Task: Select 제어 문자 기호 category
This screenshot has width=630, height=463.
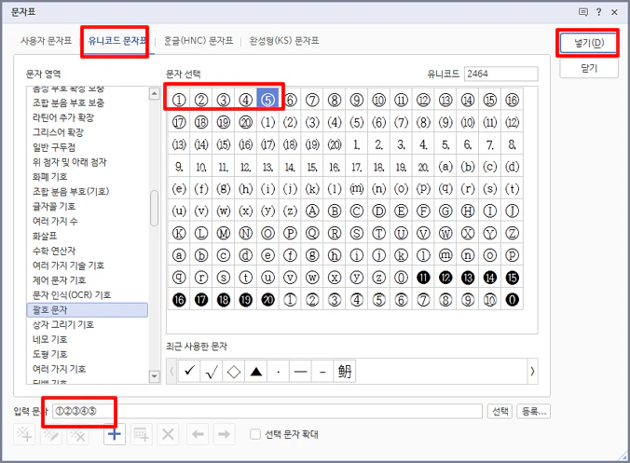Action: pyautogui.click(x=59, y=280)
